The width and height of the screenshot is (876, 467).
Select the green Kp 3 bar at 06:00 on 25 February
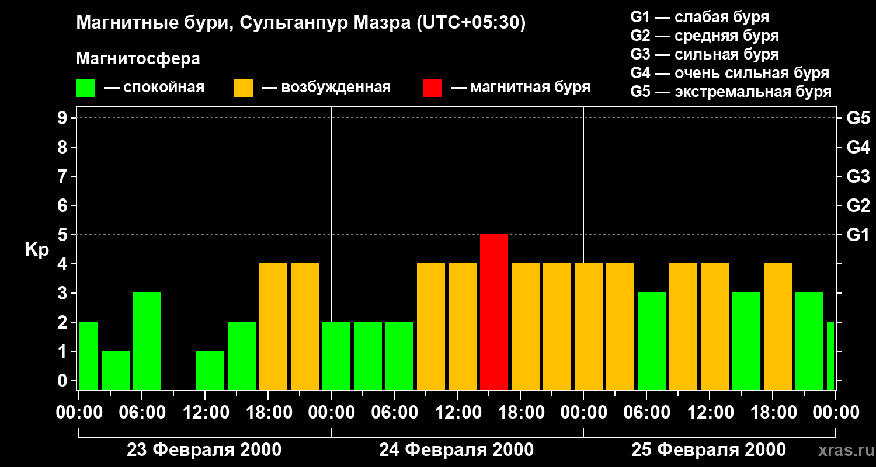click(x=652, y=341)
